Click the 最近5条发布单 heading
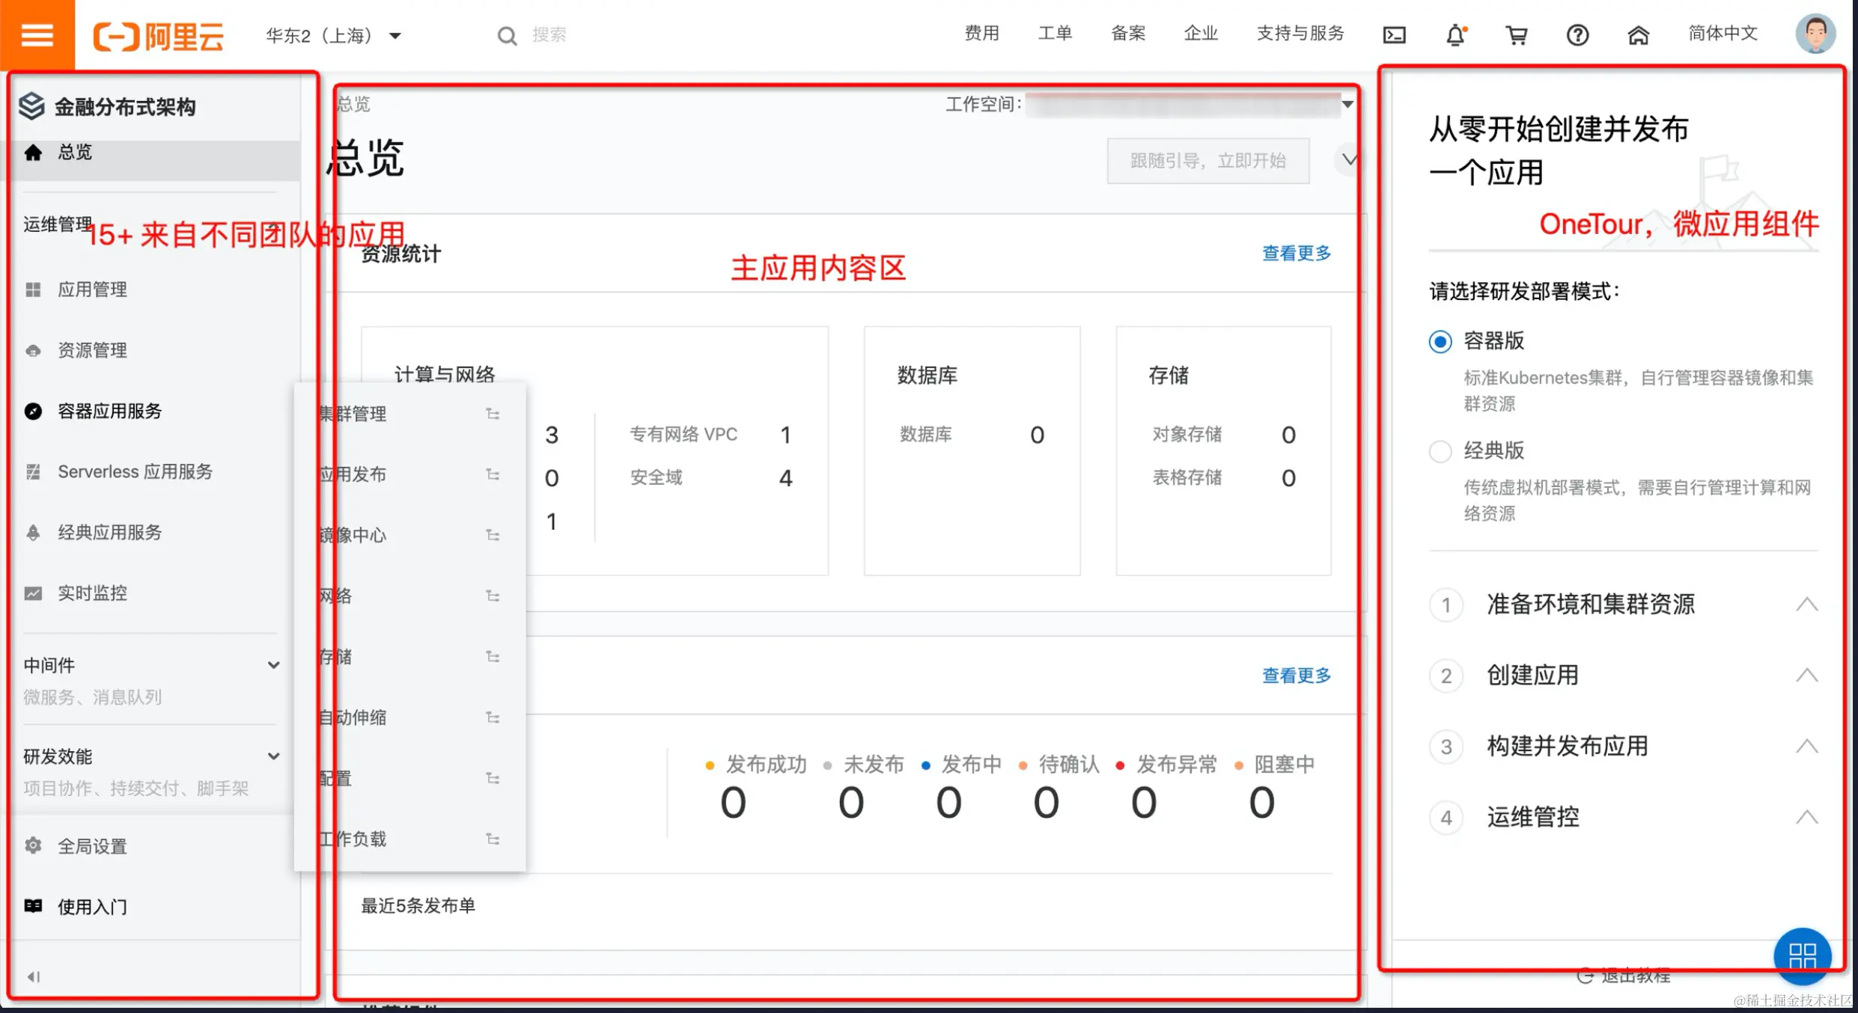This screenshot has width=1858, height=1013. coord(418,906)
